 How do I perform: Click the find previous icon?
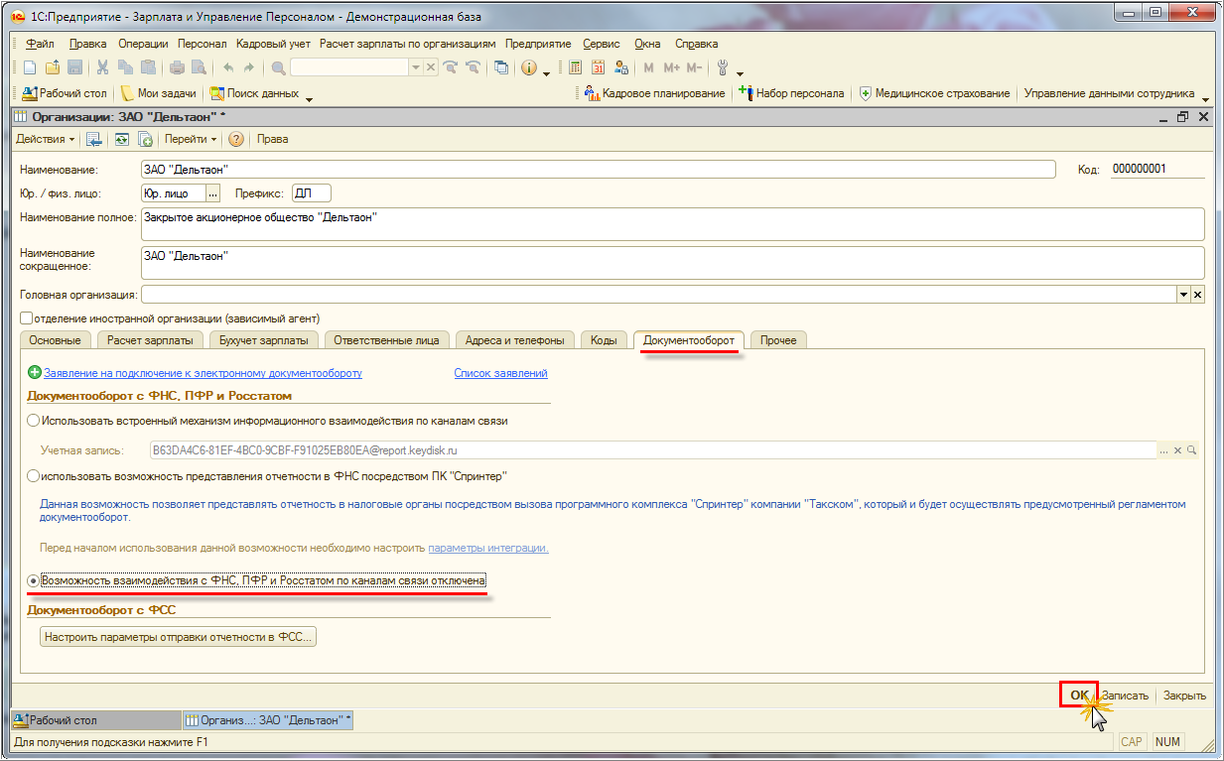pyautogui.click(x=474, y=67)
